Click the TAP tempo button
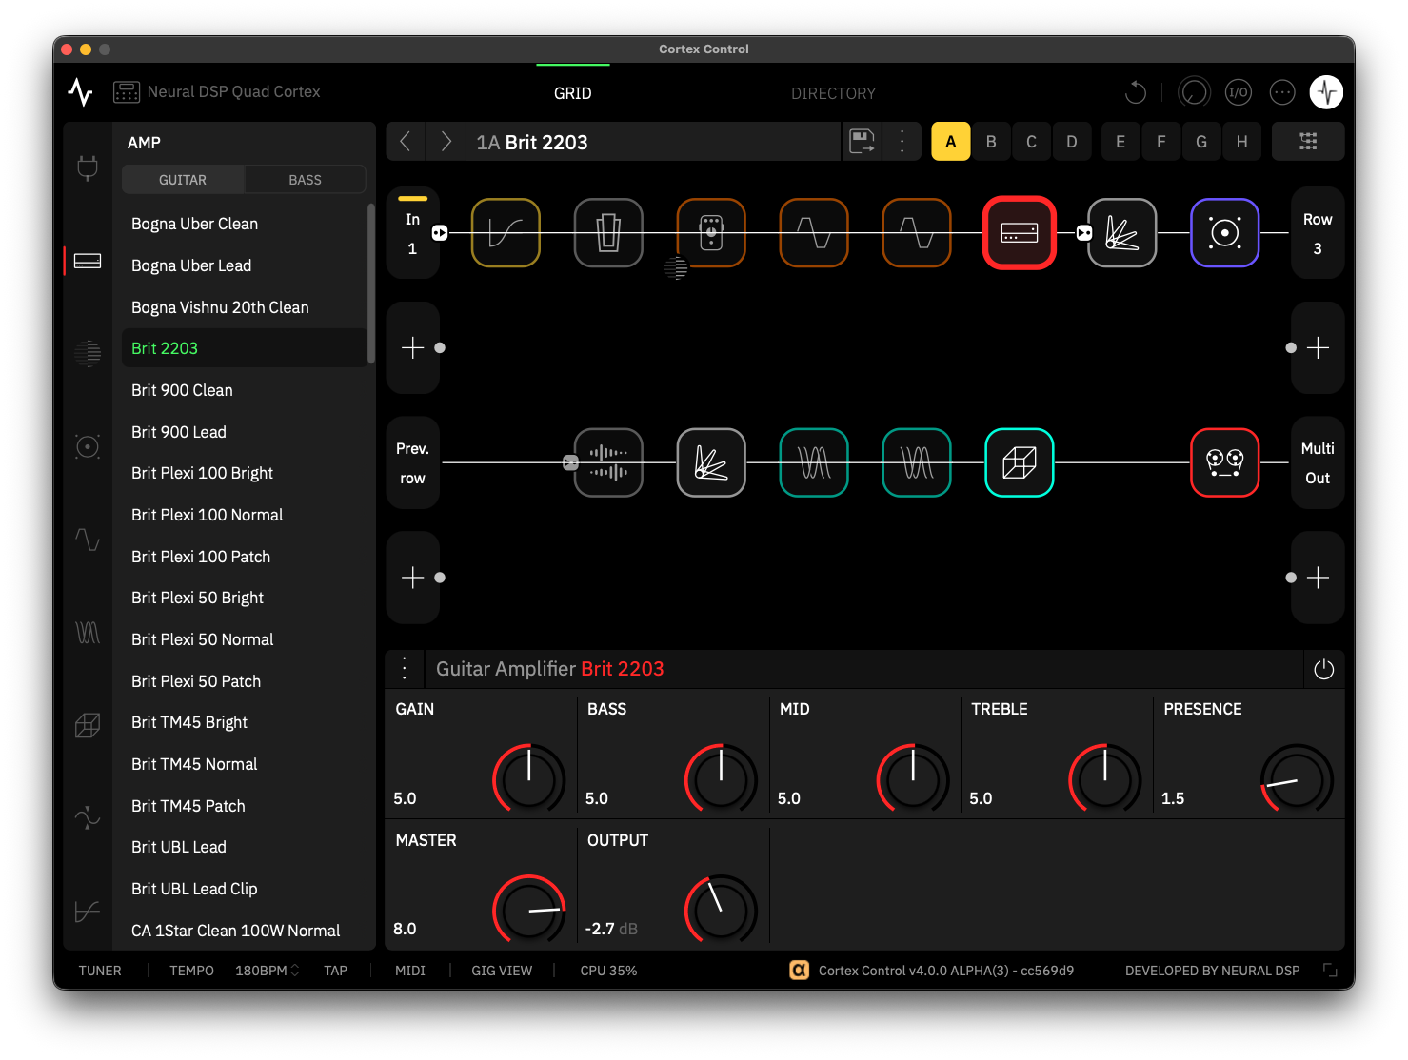The height and width of the screenshot is (1060, 1408). coord(335,970)
